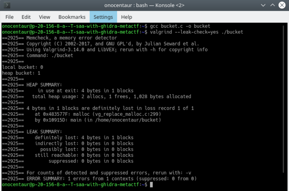Click the 'valgrind --leak-check=yes ./bucket' command
The image size is (289, 191).
(x=196, y=32)
